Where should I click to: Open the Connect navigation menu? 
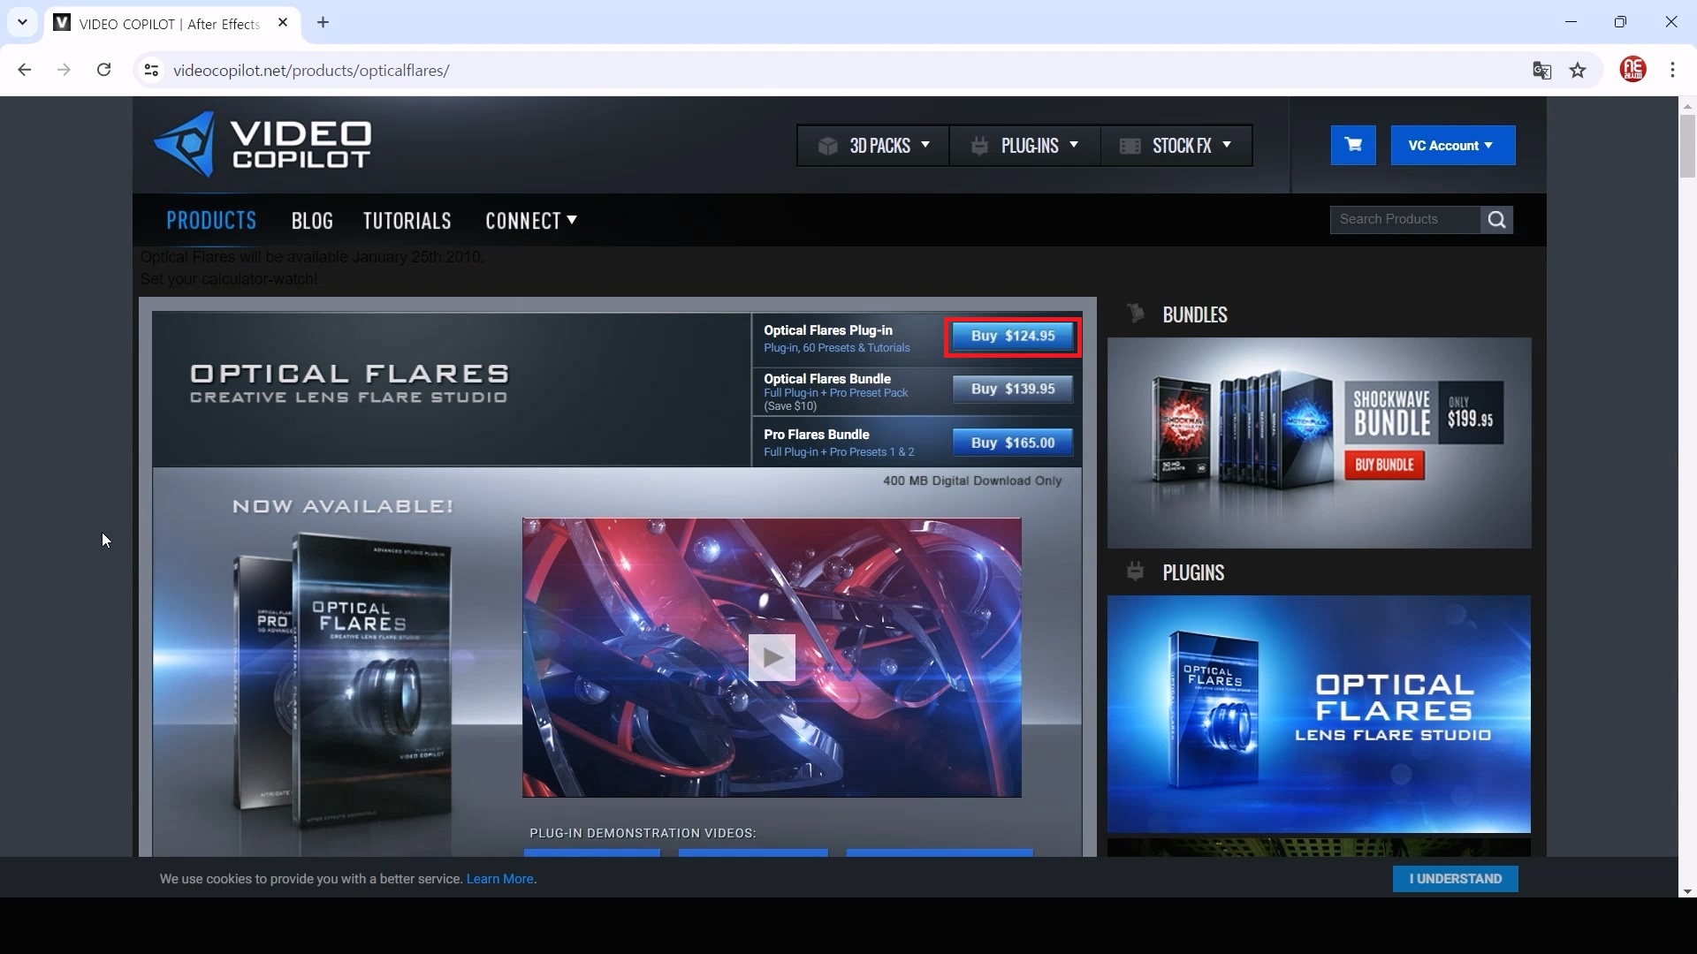[x=531, y=221]
